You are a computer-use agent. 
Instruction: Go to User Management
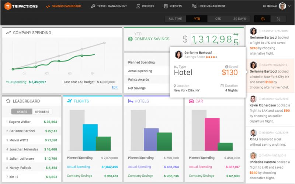pyautogui.click(x=208, y=6)
